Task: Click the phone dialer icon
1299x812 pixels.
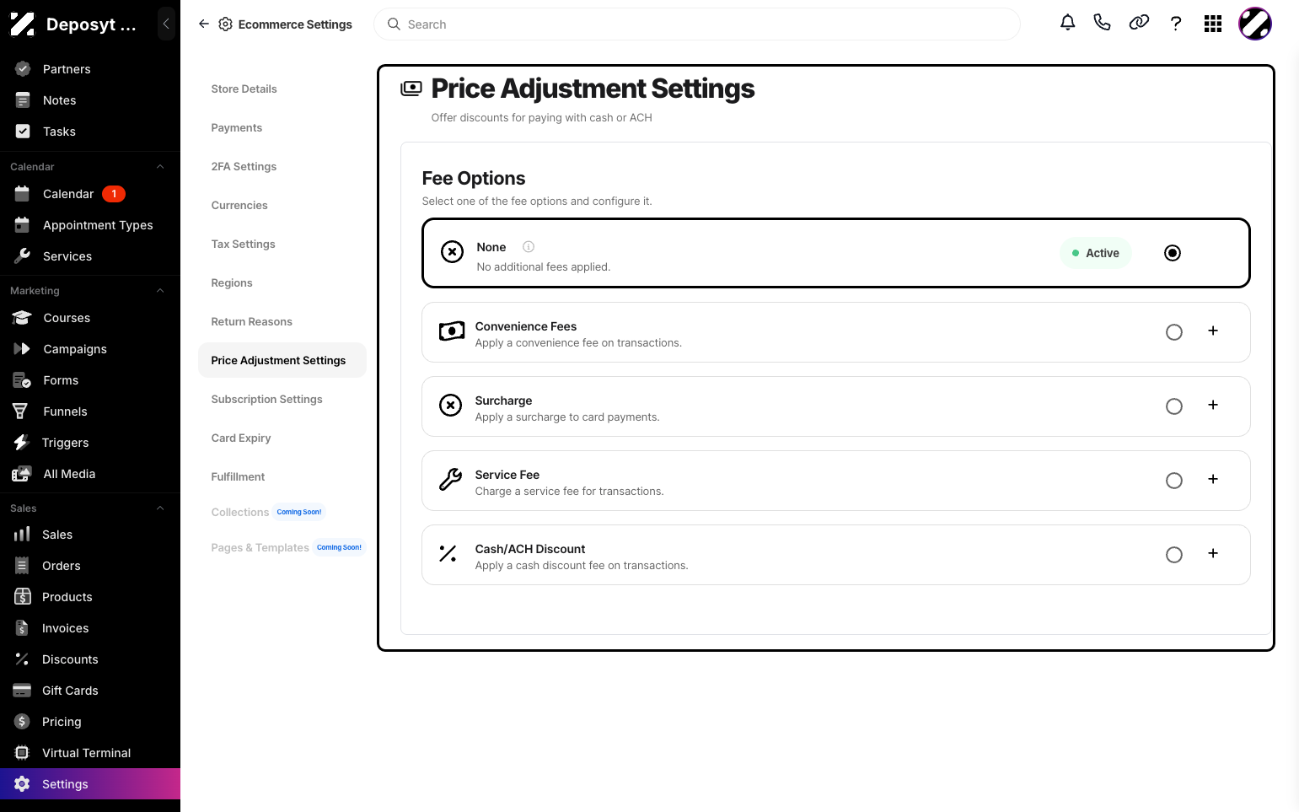Action: pyautogui.click(x=1102, y=23)
